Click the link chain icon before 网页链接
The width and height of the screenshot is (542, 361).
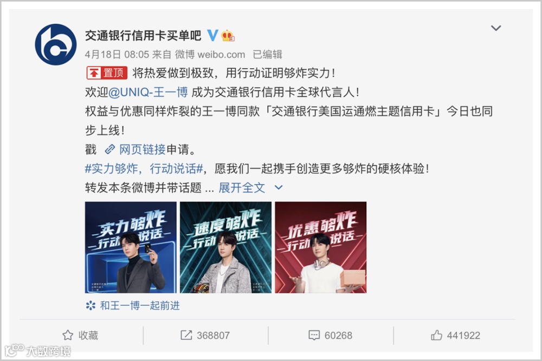tap(110, 149)
